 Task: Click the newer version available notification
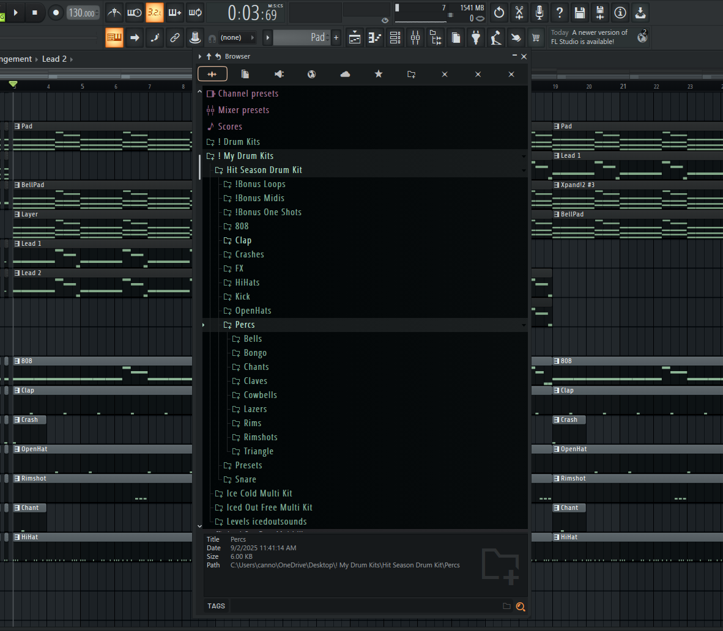point(588,37)
